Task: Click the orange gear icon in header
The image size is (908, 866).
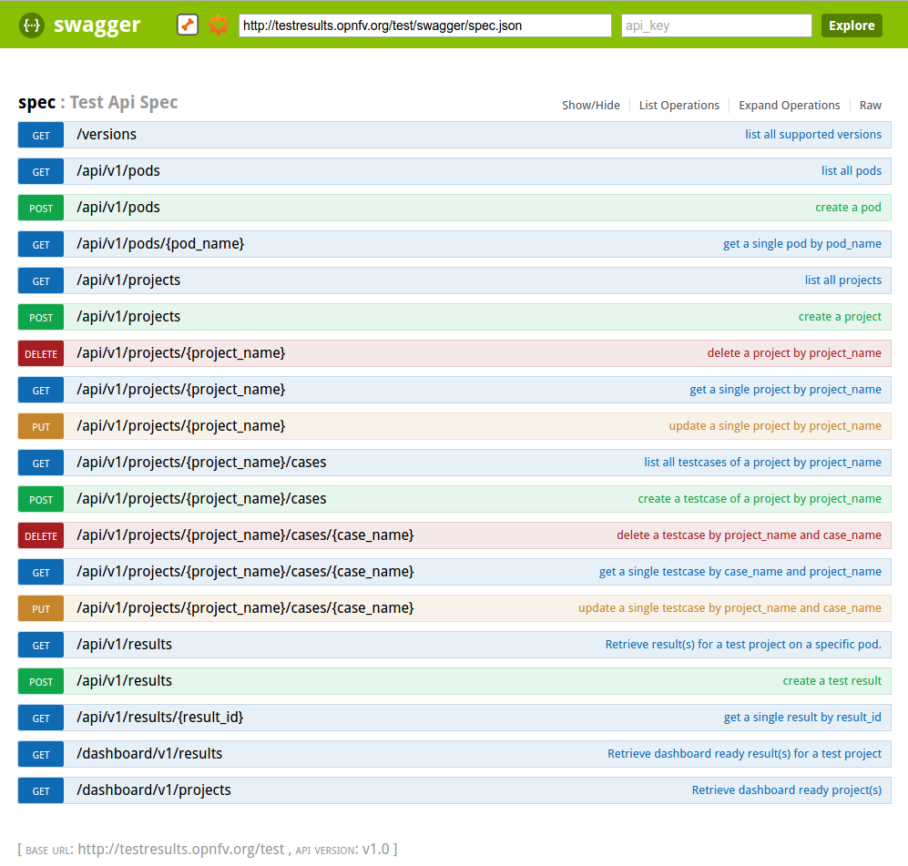Action: tap(218, 25)
